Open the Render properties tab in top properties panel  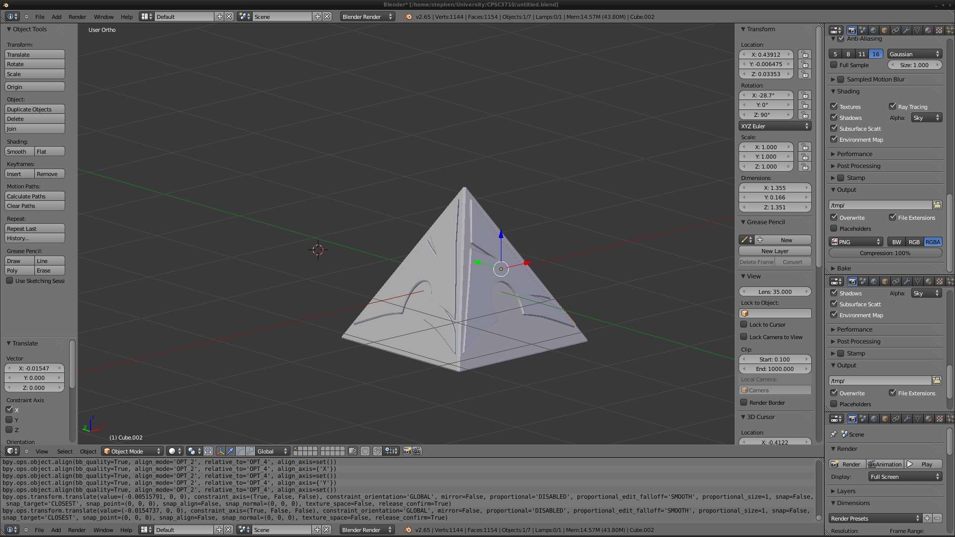click(x=852, y=30)
